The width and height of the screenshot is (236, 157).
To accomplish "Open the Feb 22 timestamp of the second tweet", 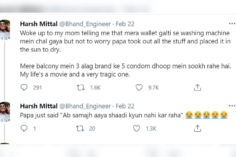I will click(x=125, y=106).
